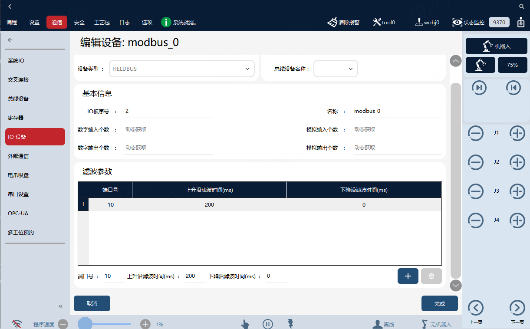
Task: Click the 完成 finish button
Action: click(440, 303)
